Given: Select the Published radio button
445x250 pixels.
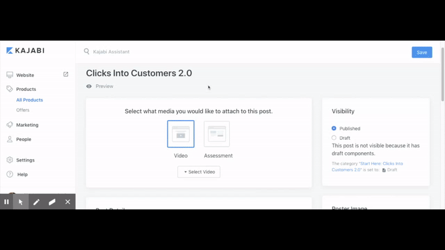Looking at the screenshot, I should coord(334,129).
